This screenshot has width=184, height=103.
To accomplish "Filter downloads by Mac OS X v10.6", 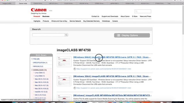I will coord(41,82).
